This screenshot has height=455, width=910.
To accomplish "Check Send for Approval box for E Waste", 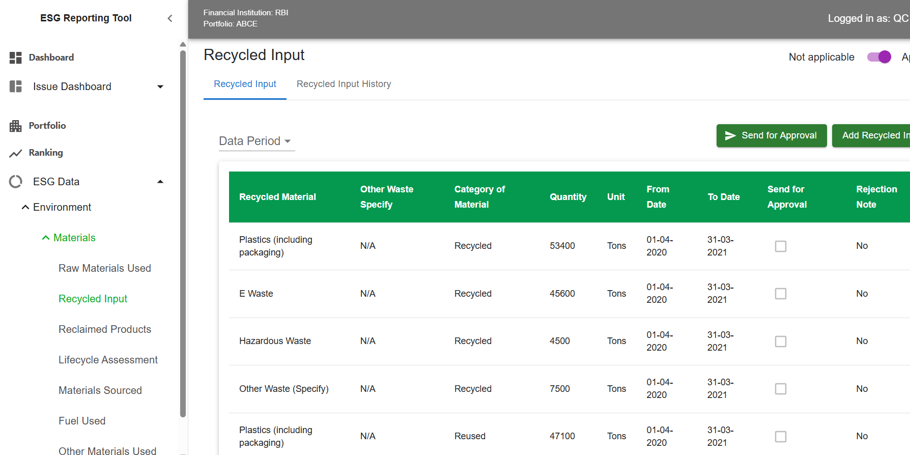I will click(780, 294).
